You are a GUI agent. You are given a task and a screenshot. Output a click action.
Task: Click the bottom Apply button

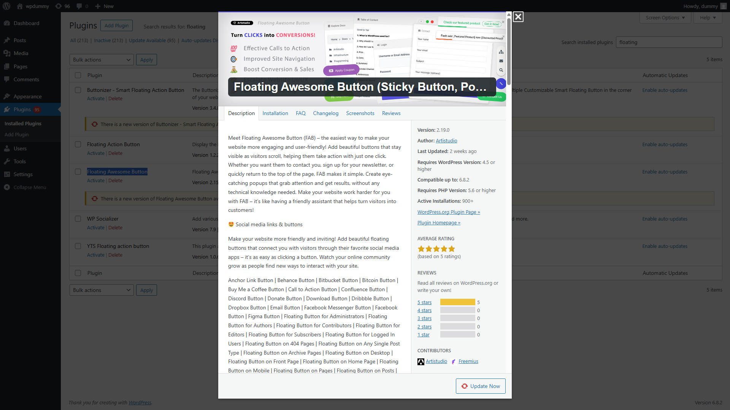(x=146, y=290)
